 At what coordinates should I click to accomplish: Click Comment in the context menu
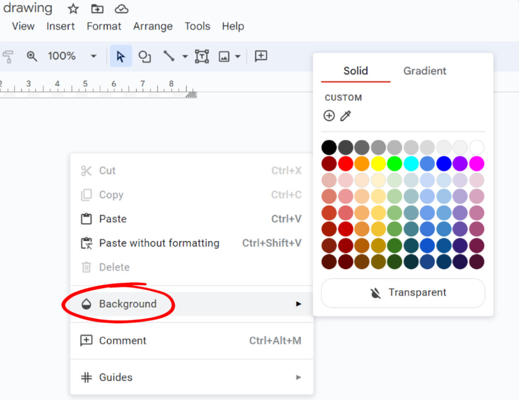123,341
